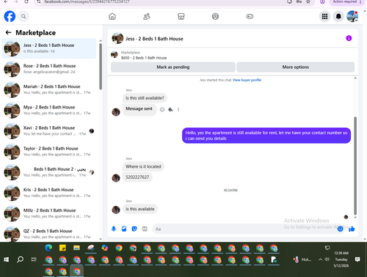
Task: Click the conversation list scrollbar thumb
Action: point(101,67)
